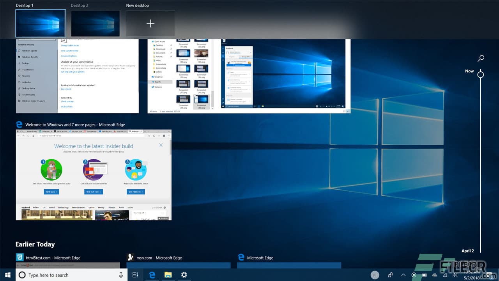Screen dimensions: 499x281
Task: Launch Microsoft Edge from the taskbar
Action: click(x=152, y=275)
